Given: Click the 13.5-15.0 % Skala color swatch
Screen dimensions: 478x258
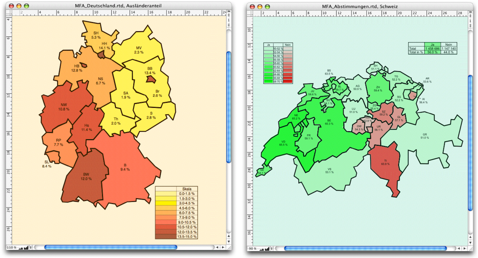Looking at the screenshot, I should pos(166,236).
